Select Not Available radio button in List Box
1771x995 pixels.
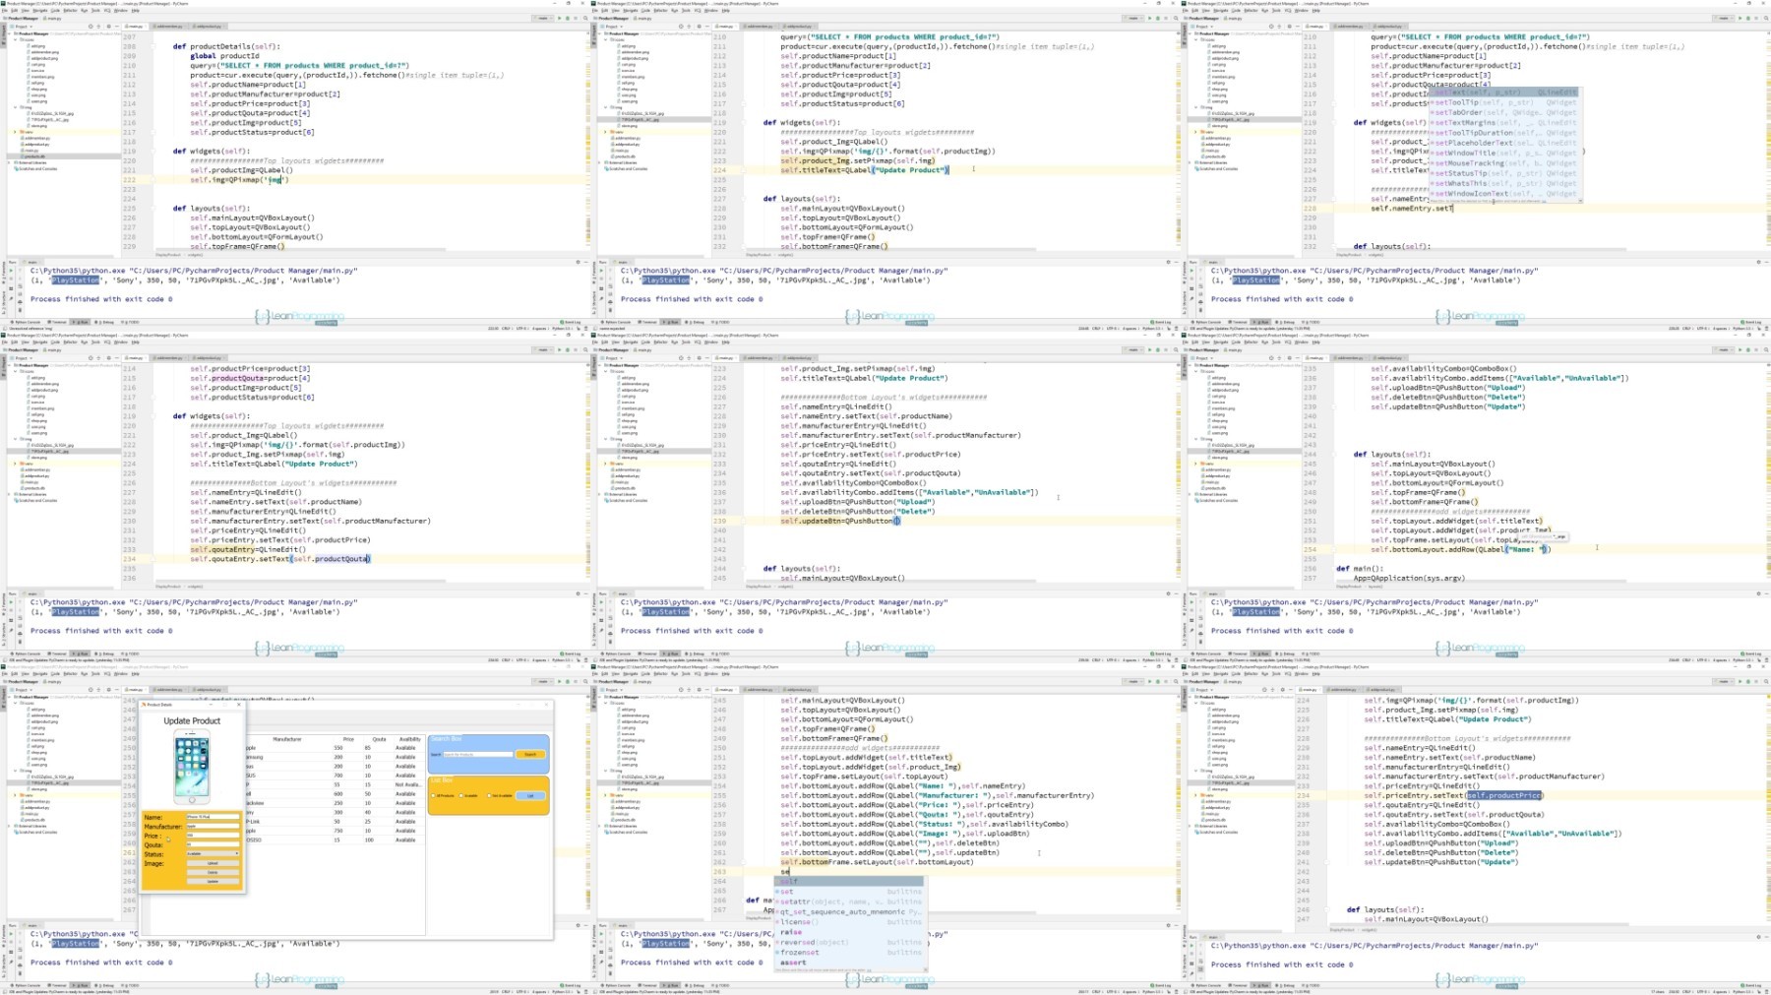pos(489,795)
